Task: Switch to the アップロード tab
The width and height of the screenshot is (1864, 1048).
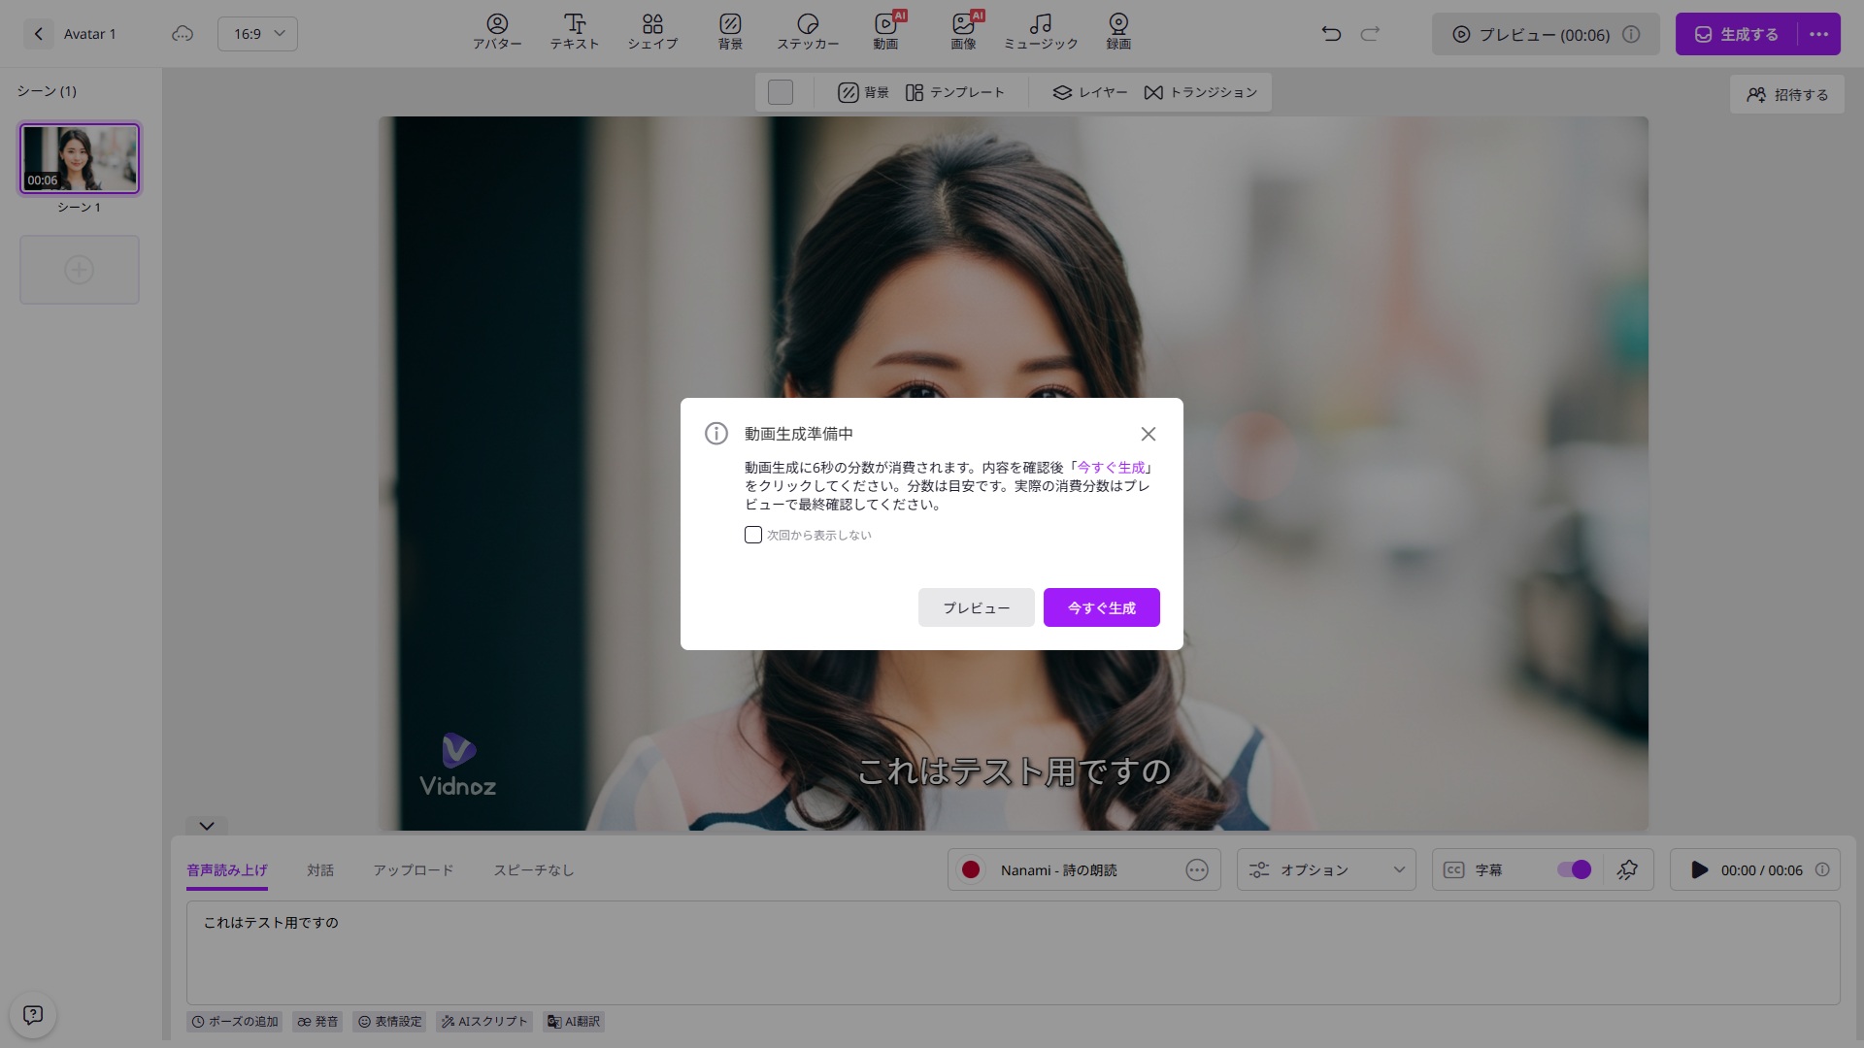Action: pos(414,870)
